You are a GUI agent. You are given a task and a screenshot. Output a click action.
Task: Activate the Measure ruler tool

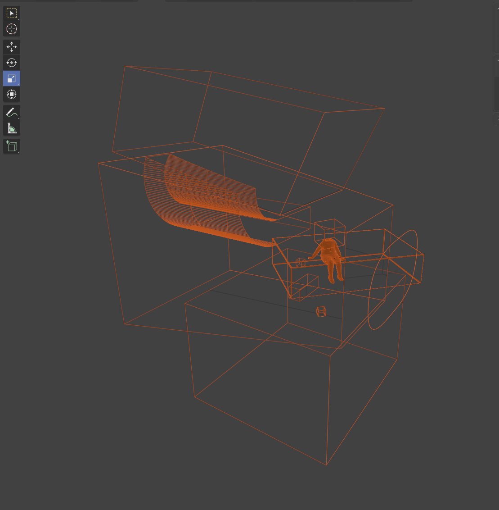(x=12, y=128)
